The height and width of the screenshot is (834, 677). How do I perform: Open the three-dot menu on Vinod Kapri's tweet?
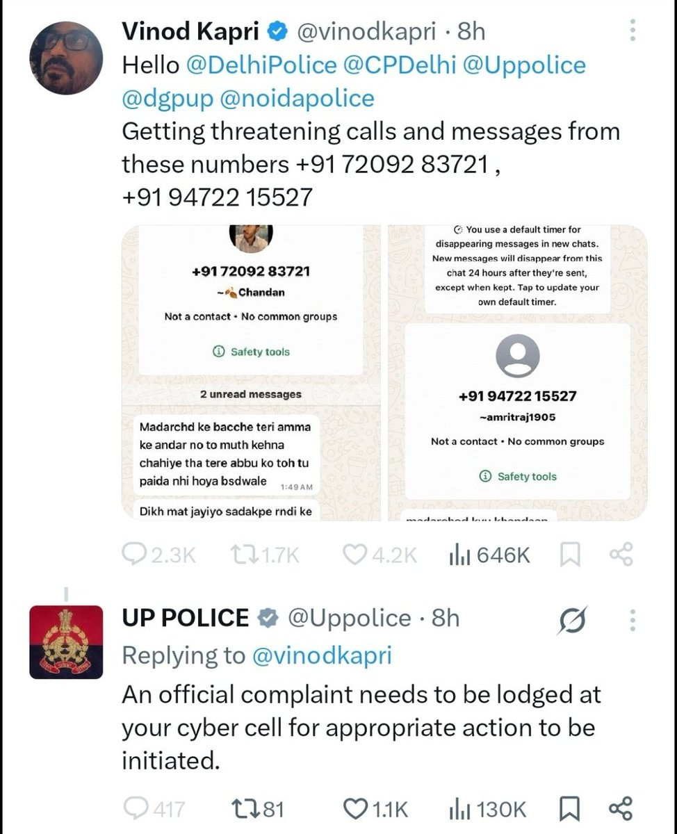pyautogui.click(x=632, y=31)
